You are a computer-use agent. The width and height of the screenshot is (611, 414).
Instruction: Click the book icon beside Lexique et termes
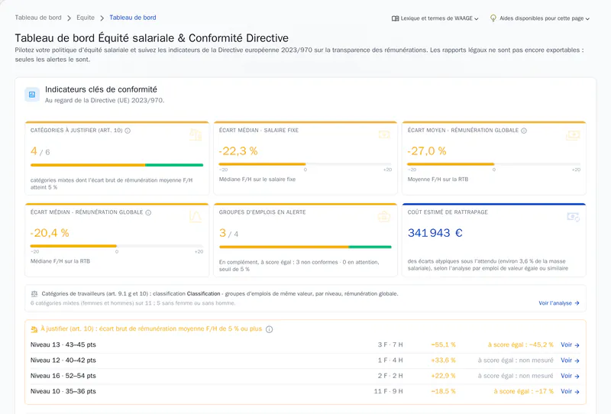[x=395, y=18]
